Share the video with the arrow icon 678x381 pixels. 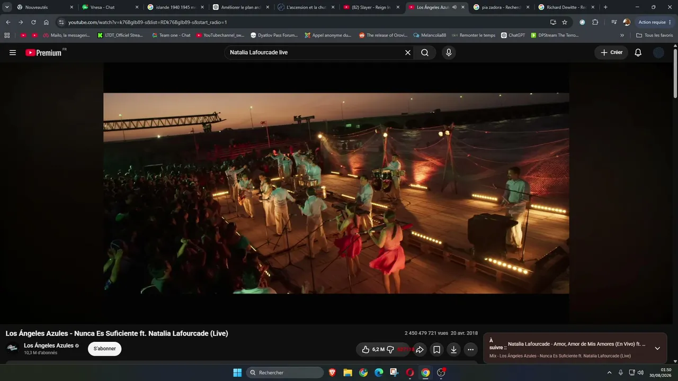click(420, 349)
